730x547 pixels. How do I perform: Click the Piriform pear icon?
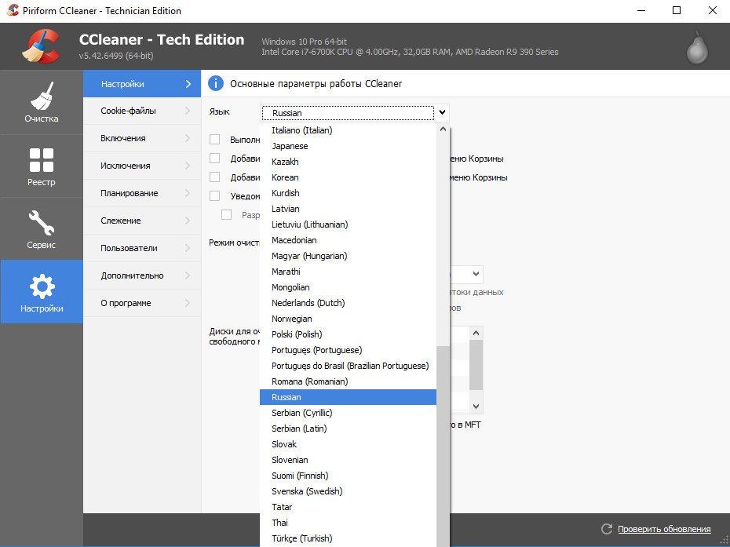(697, 47)
